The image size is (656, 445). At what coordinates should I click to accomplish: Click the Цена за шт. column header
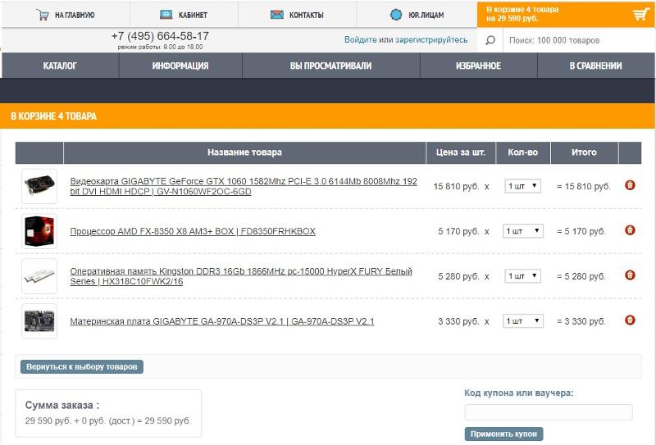461,152
